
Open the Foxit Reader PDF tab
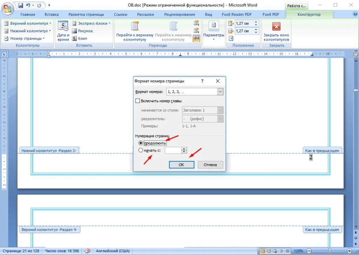click(x=237, y=14)
